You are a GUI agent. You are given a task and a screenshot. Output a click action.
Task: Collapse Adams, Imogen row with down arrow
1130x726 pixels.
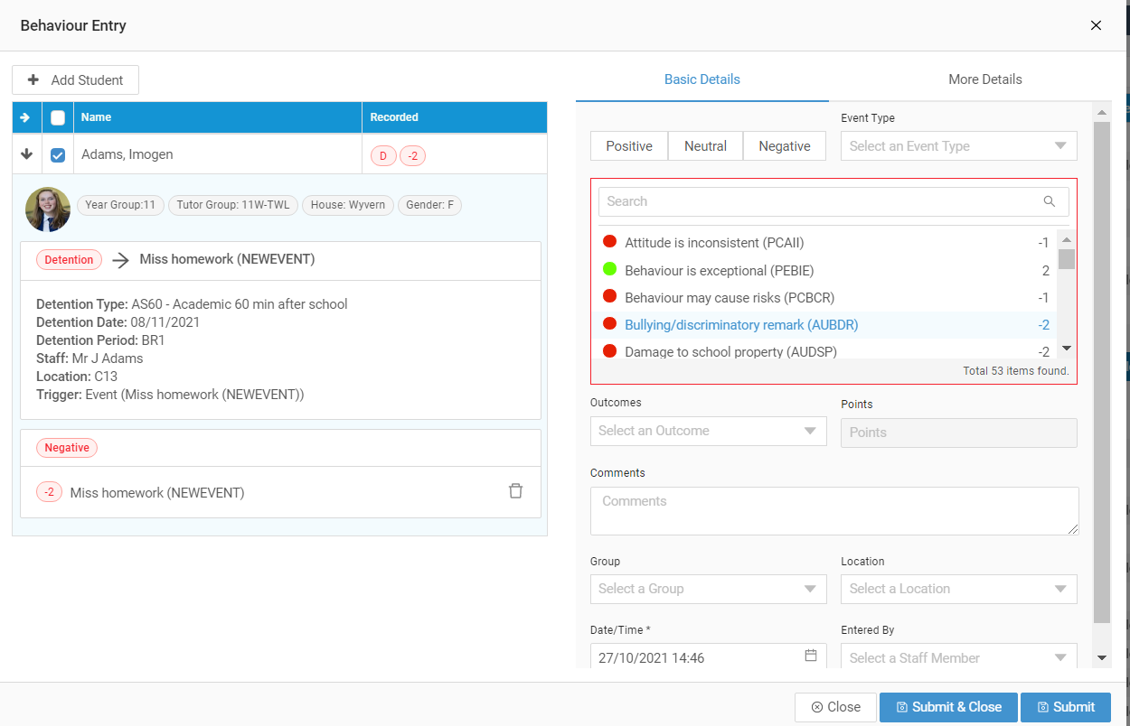[26, 154]
